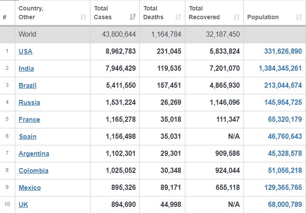This screenshot has height=213, width=306.
Task: Open the Argentina country link
Action: pos(34,154)
